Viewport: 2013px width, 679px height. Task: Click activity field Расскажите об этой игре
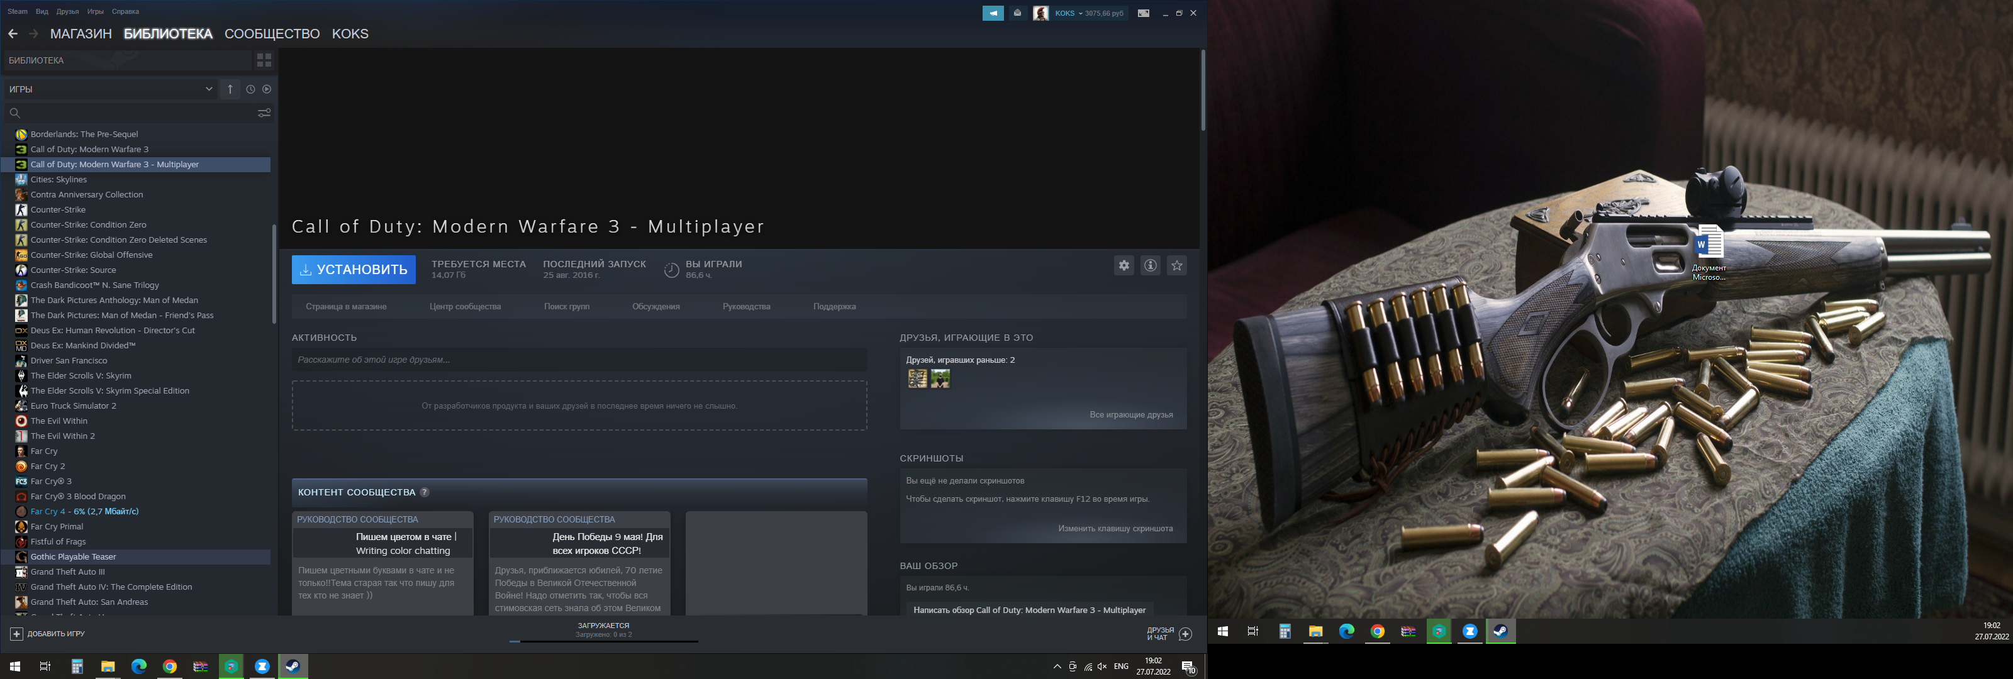point(579,360)
